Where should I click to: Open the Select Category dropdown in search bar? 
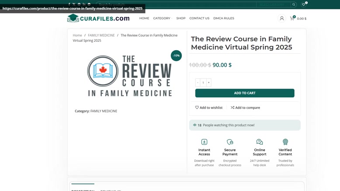coord(273,4)
